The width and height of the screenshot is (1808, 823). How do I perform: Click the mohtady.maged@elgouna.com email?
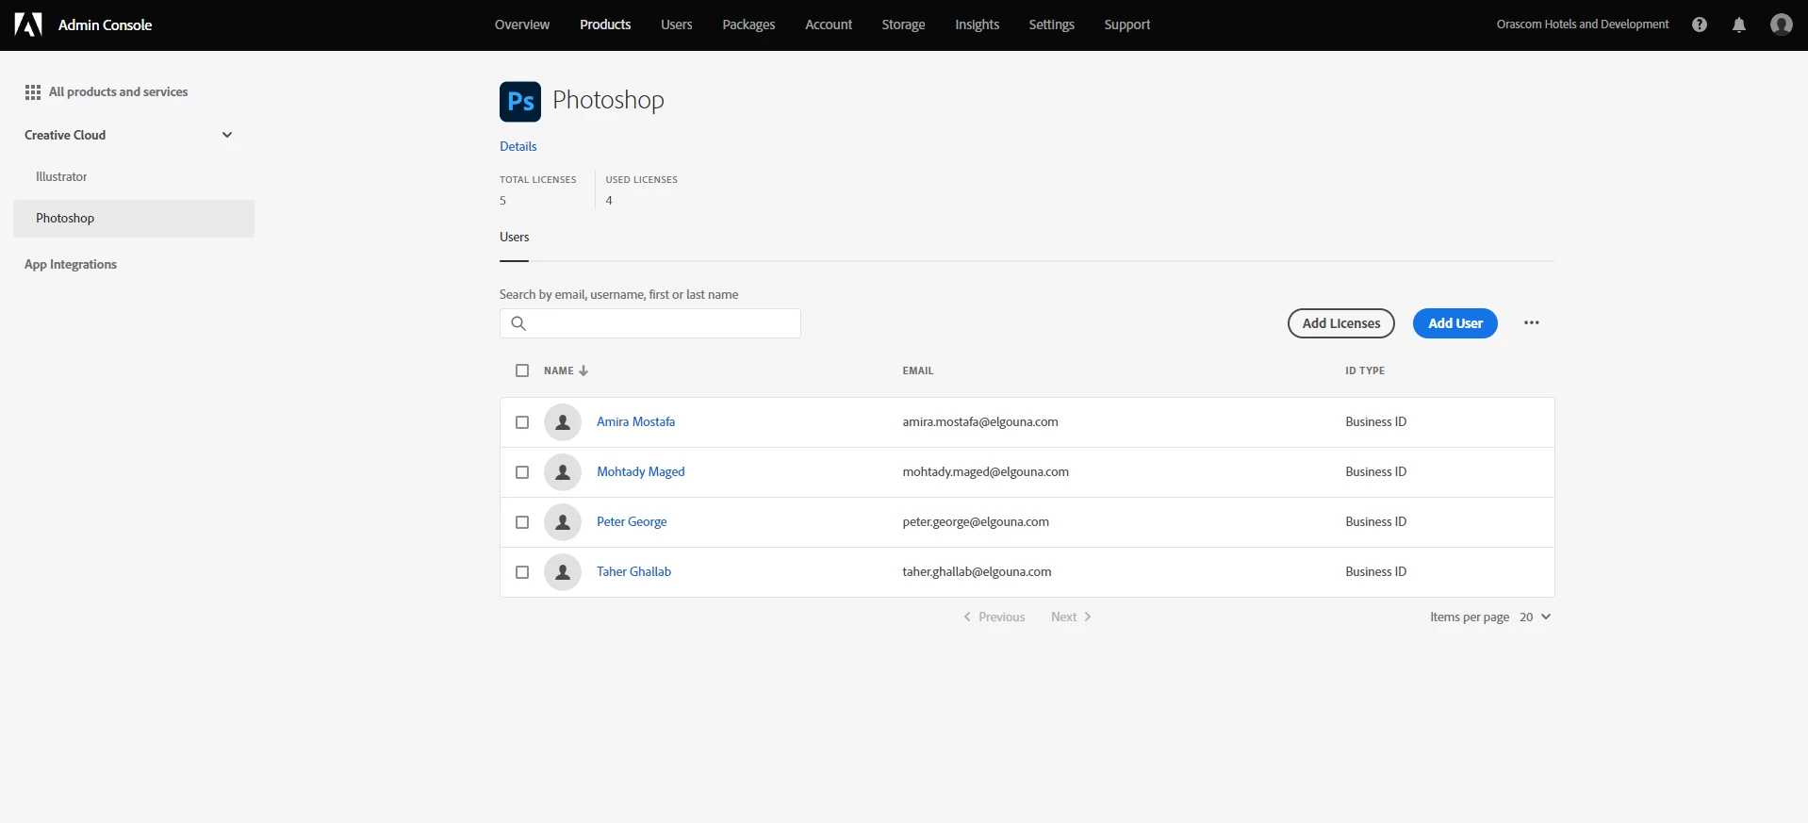tap(985, 472)
